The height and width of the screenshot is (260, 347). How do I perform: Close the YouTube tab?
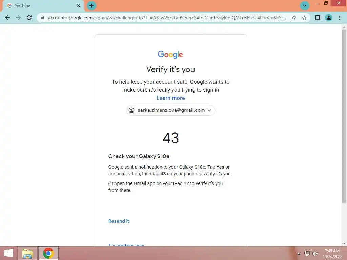click(79, 6)
